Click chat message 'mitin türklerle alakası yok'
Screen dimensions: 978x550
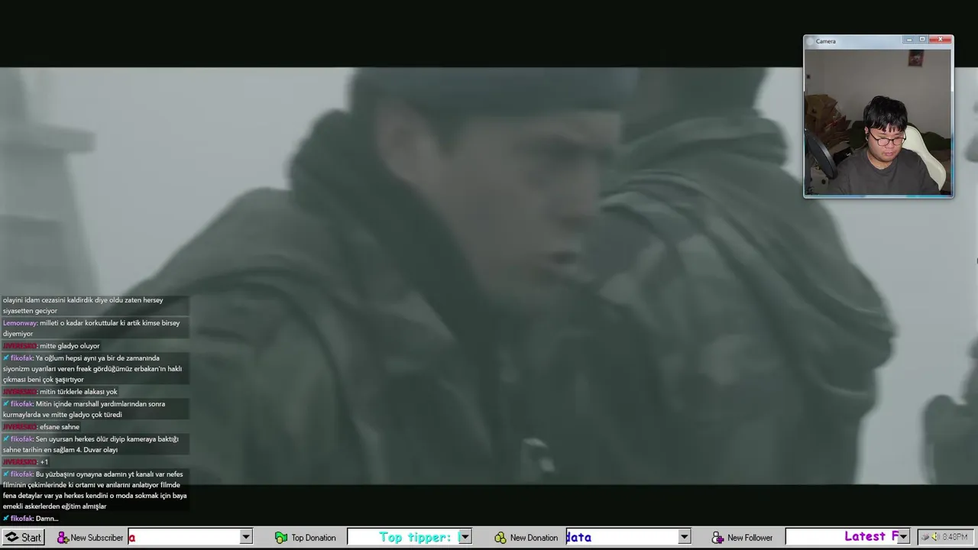(x=60, y=392)
